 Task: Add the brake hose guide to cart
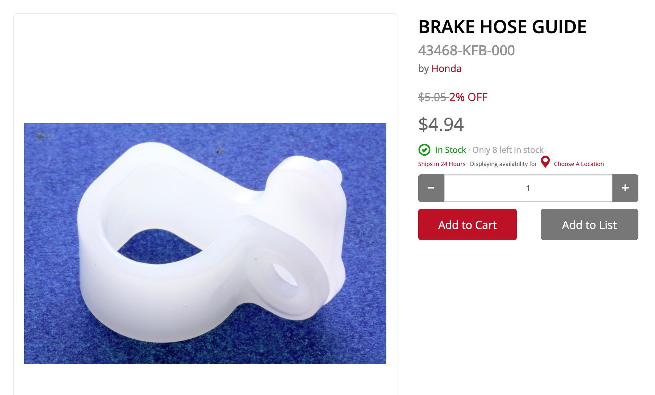(467, 224)
